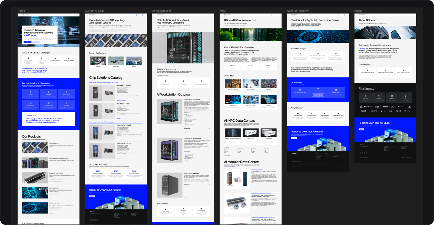Open Products dropdown in About frame nav
The width and height of the screenshot is (434, 225).
point(368,15)
